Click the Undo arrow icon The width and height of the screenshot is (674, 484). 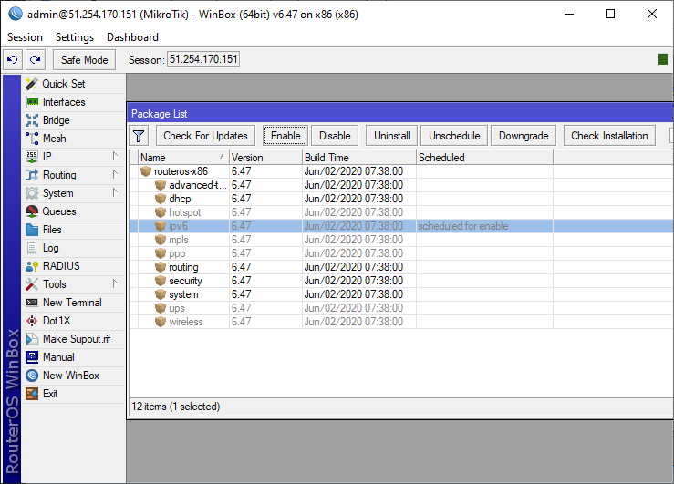[13, 59]
